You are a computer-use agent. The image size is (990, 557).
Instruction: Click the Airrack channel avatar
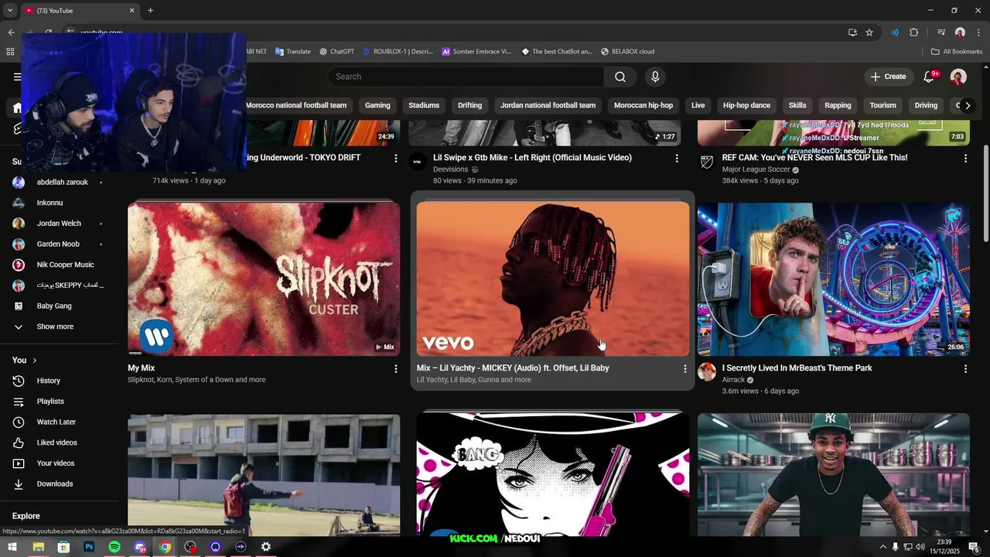coord(707,372)
